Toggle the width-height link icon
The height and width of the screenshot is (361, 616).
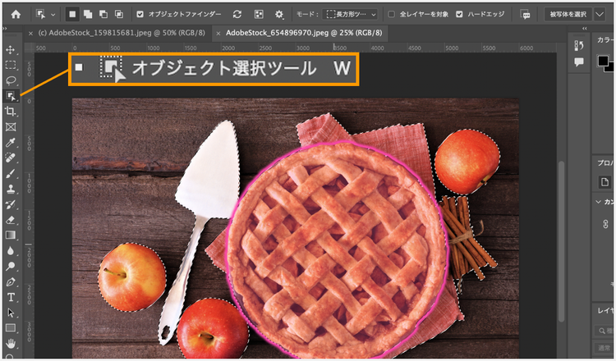tap(605, 224)
